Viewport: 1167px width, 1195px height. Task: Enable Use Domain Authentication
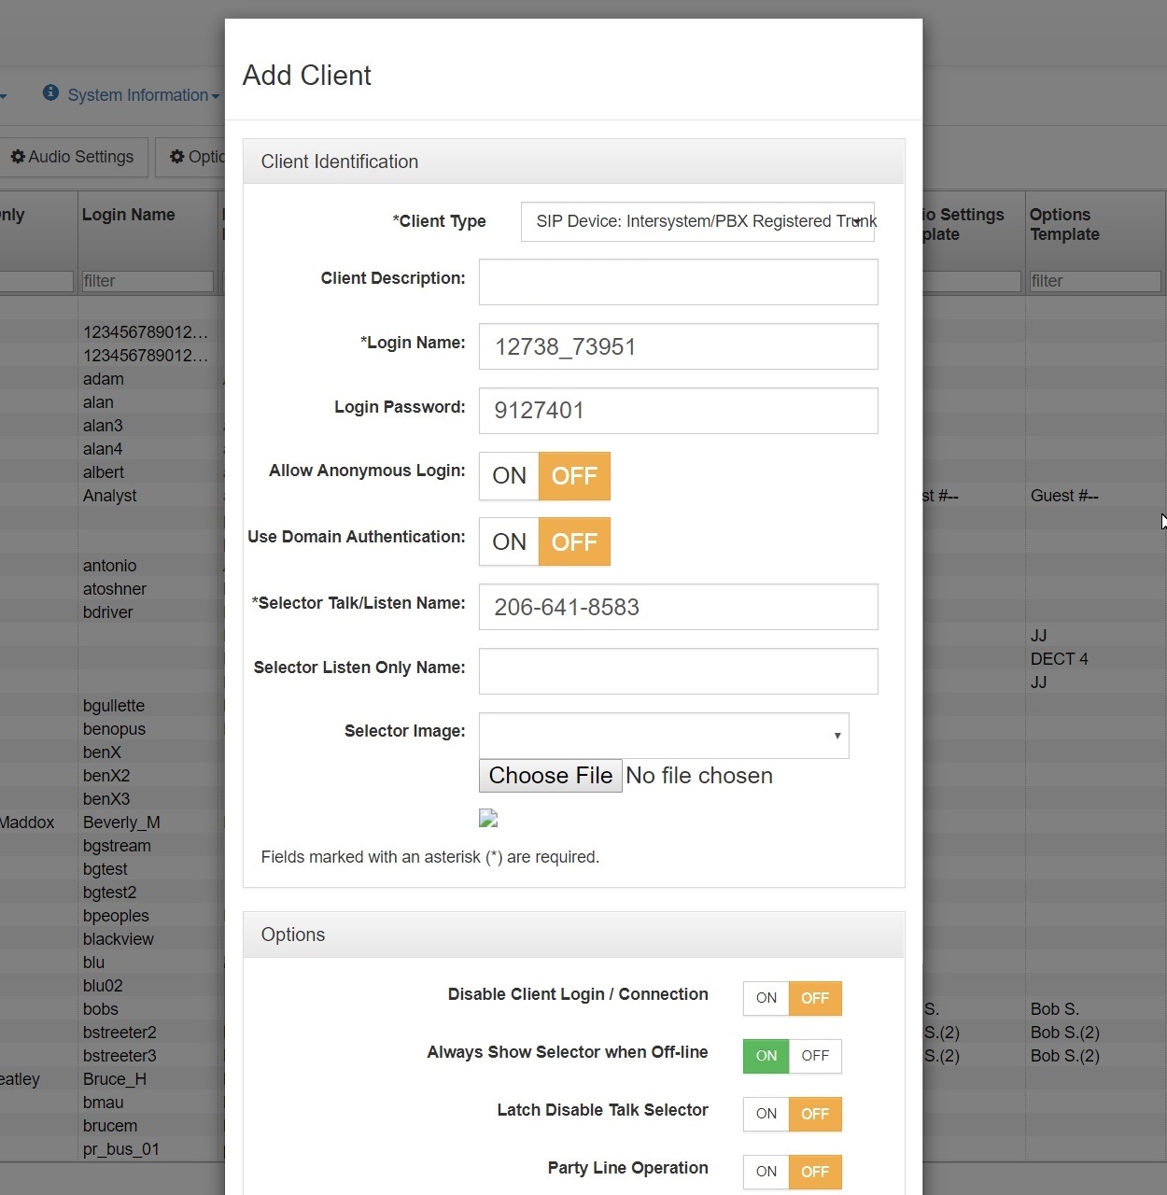point(509,541)
